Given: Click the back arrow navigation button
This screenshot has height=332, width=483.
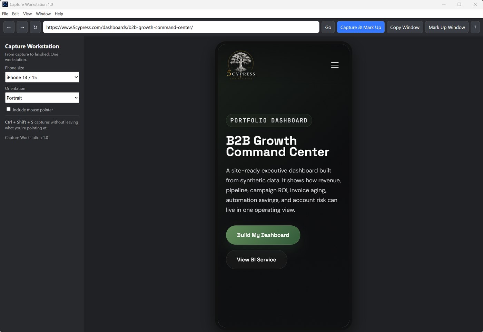Looking at the screenshot, I should click(9, 27).
